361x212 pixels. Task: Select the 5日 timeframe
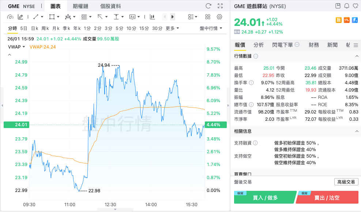tap(24, 28)
